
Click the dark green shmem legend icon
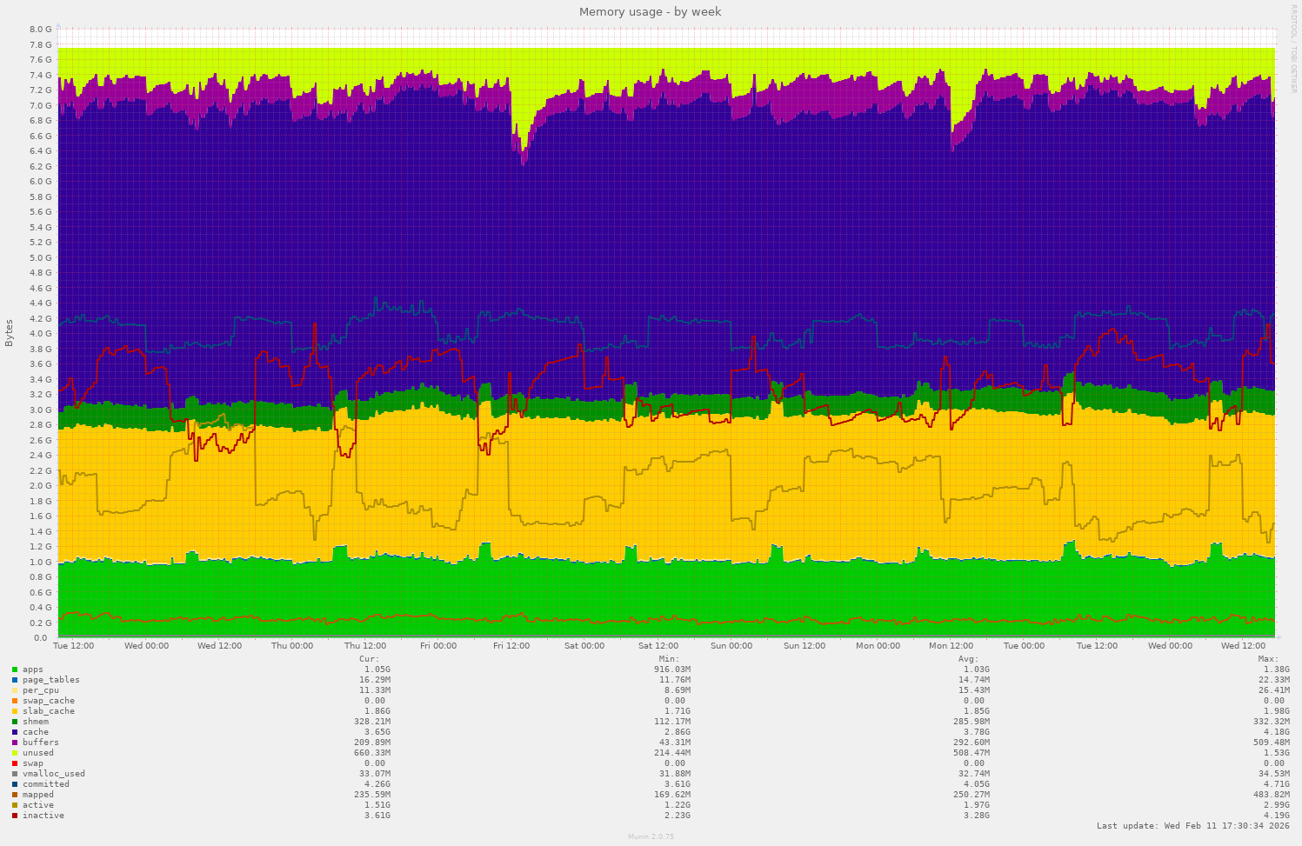[x=14, y=721]
